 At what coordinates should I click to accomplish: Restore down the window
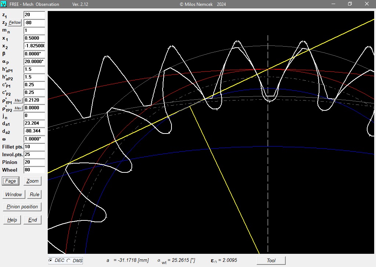click(350, 4)
